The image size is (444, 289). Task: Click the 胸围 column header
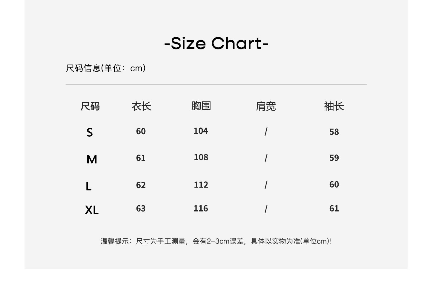(x=201, y=106)
